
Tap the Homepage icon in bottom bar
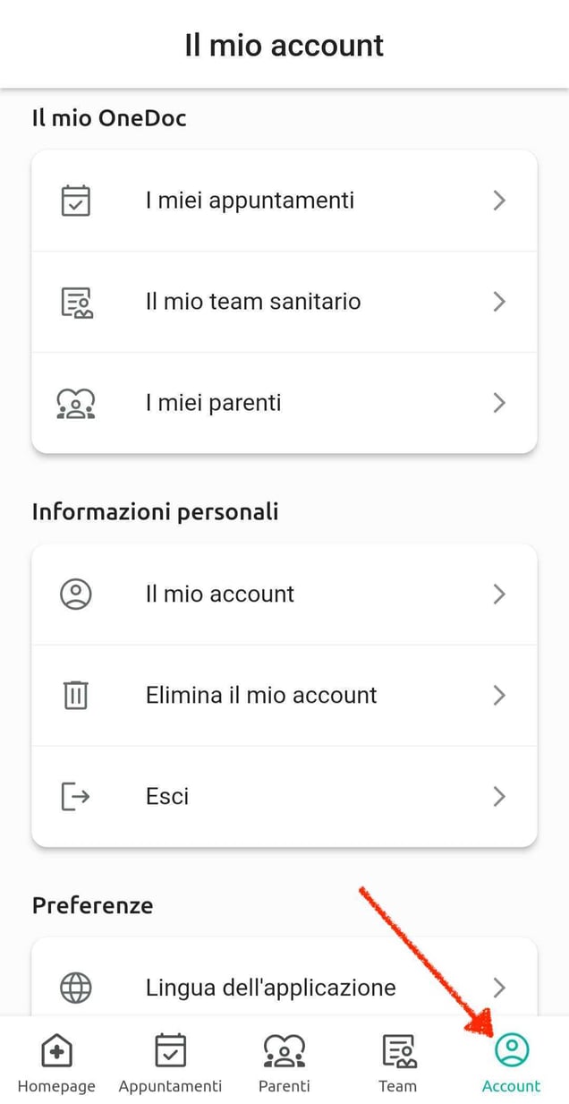coord(56,1051)
